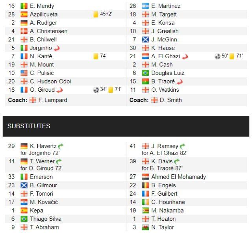This screenshot has width=252, height=233.
Task: Open T. Werner substitute entry
Action: [x=42, y=161]
